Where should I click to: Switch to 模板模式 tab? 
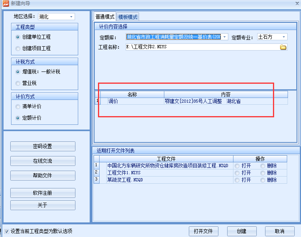[x=128, y=17]
